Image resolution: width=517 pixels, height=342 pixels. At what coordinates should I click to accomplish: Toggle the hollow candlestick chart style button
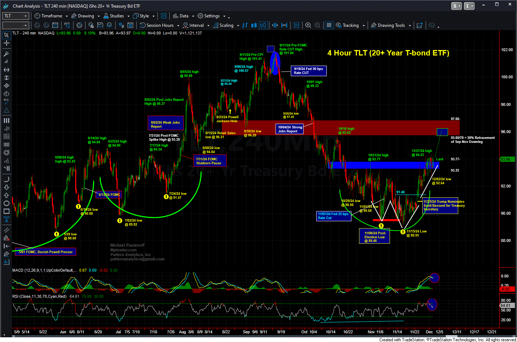(263, 25)
